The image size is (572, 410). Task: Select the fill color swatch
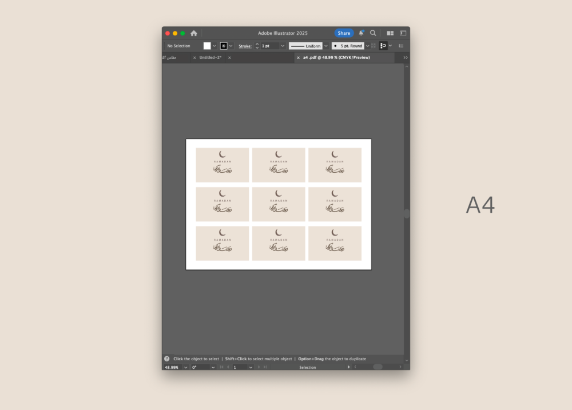click(207, 46)
